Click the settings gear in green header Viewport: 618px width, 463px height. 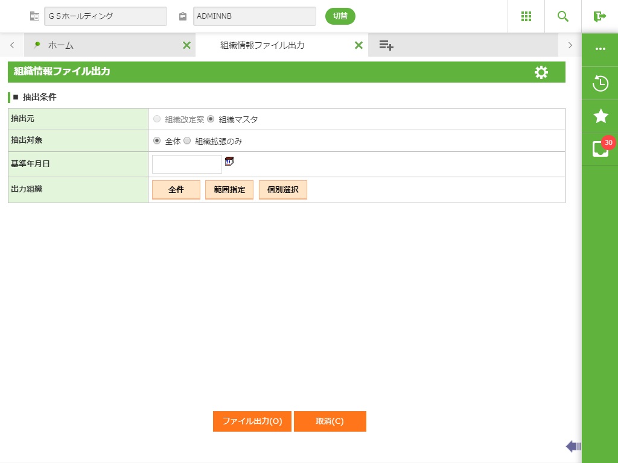click(541, 72)
